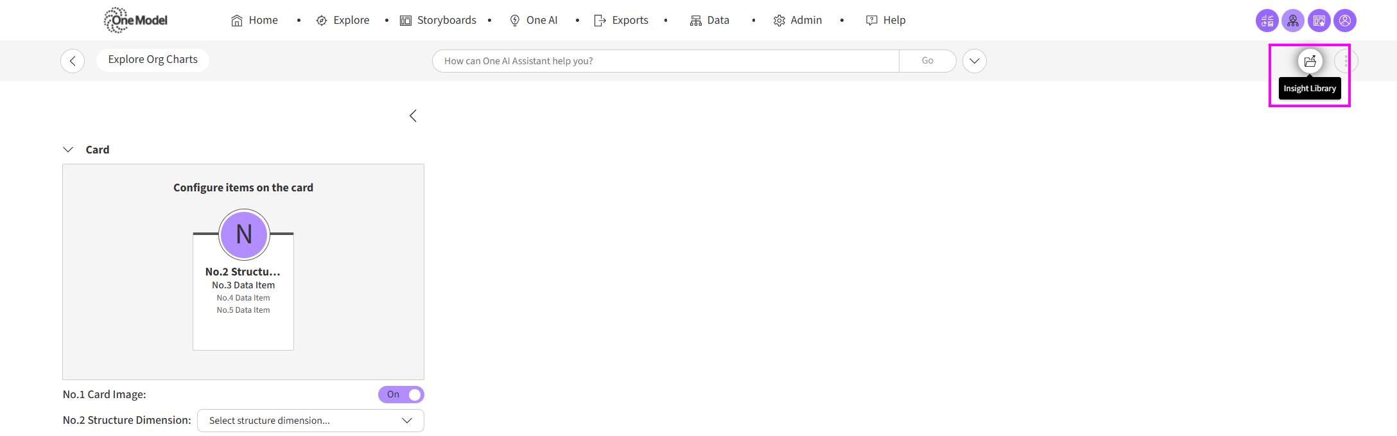Go back using the circled arrow button

coord(73,61)
